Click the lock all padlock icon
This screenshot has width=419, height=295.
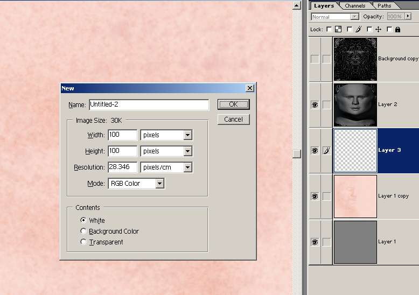tap(397, 30)
